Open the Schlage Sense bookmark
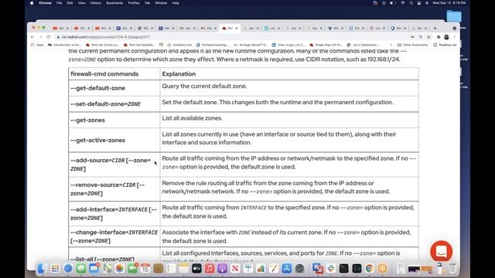The height and width of the screenshot is (278, 495). (x=251, y=45)
